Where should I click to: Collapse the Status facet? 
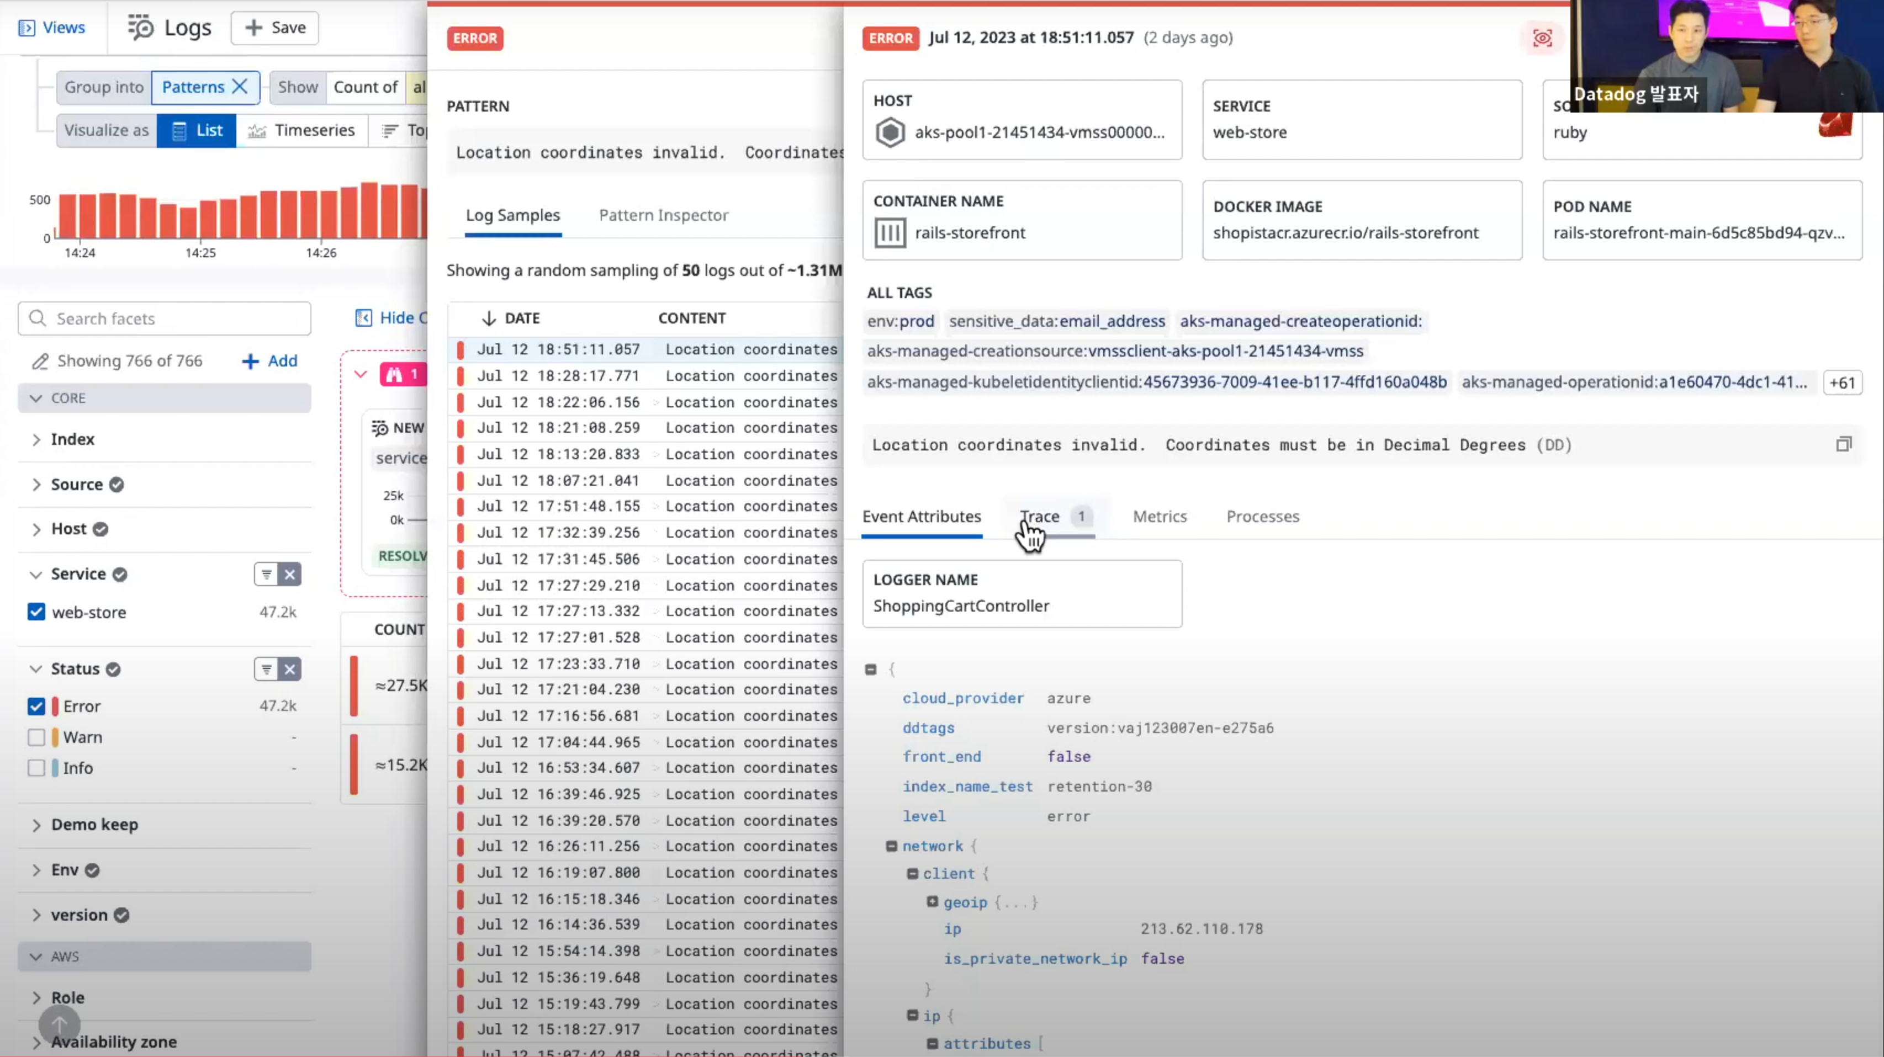[35, 669]
